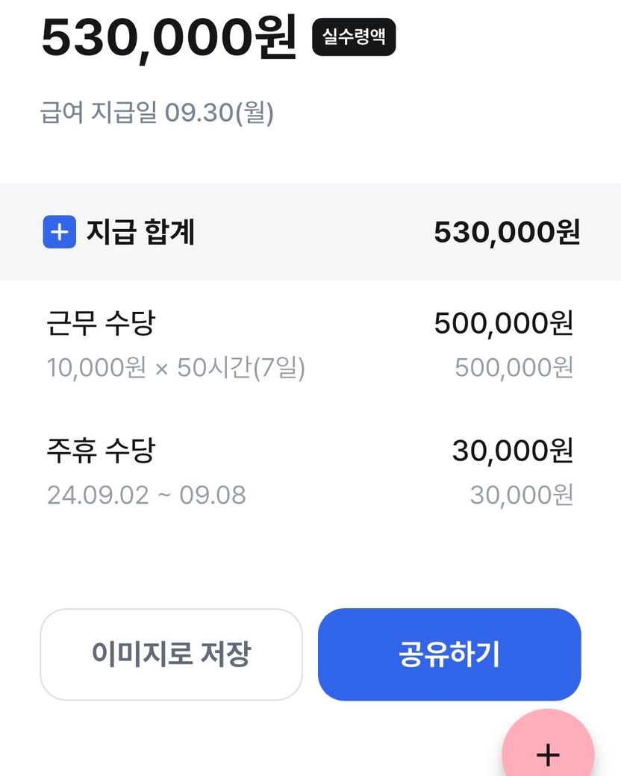Click the 530,000원 headline amount
Screen dimensions: 621x776
coord(169,37)
